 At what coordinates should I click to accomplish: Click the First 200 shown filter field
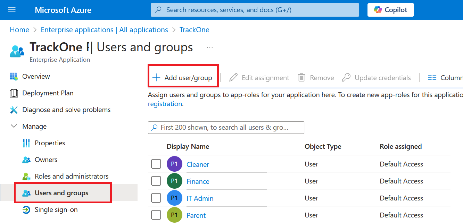pyautogui.click(x=226, y=128)
